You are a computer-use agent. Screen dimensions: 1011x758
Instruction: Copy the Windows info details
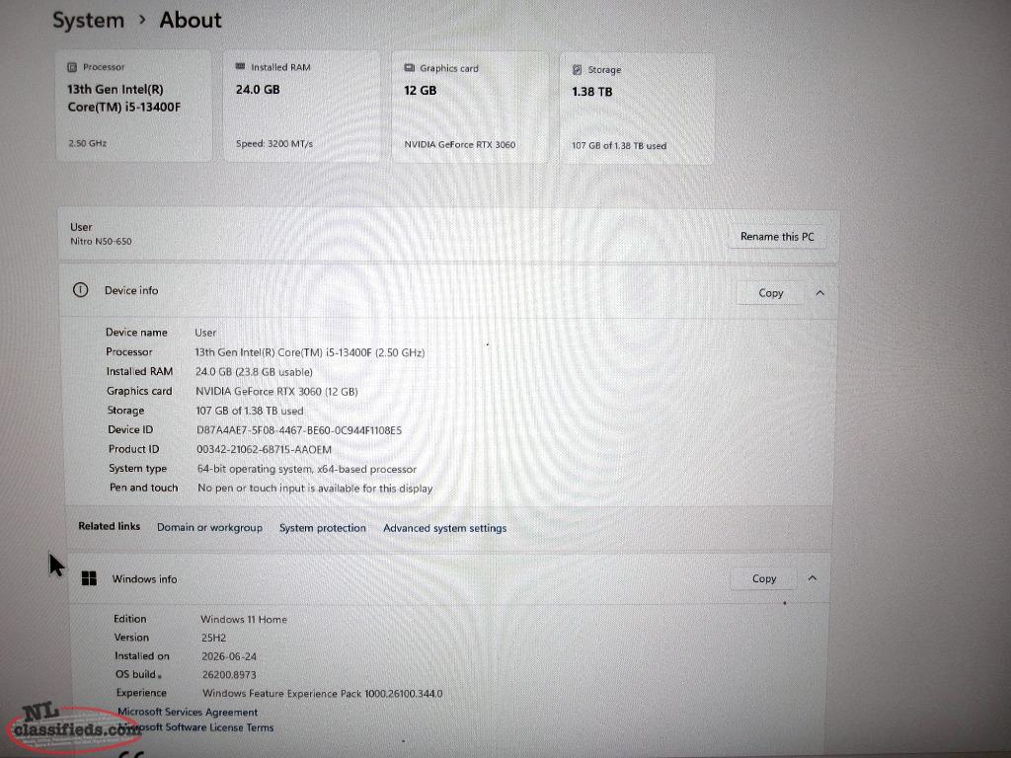pos(764,578)
